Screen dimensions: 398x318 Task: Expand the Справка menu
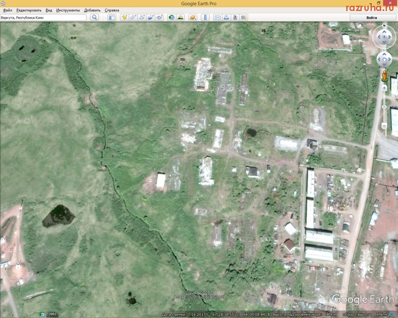112,10
